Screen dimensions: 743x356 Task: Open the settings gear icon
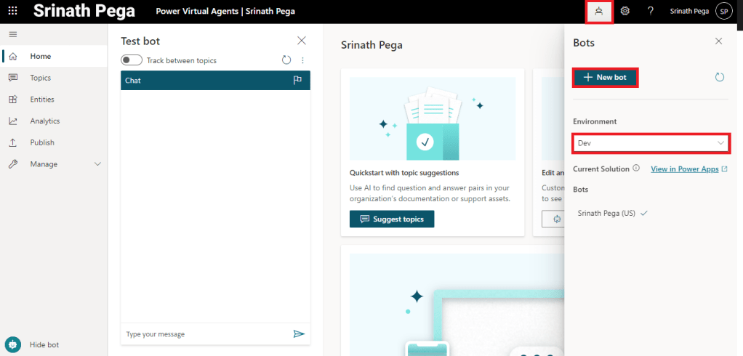pos(624,11)
